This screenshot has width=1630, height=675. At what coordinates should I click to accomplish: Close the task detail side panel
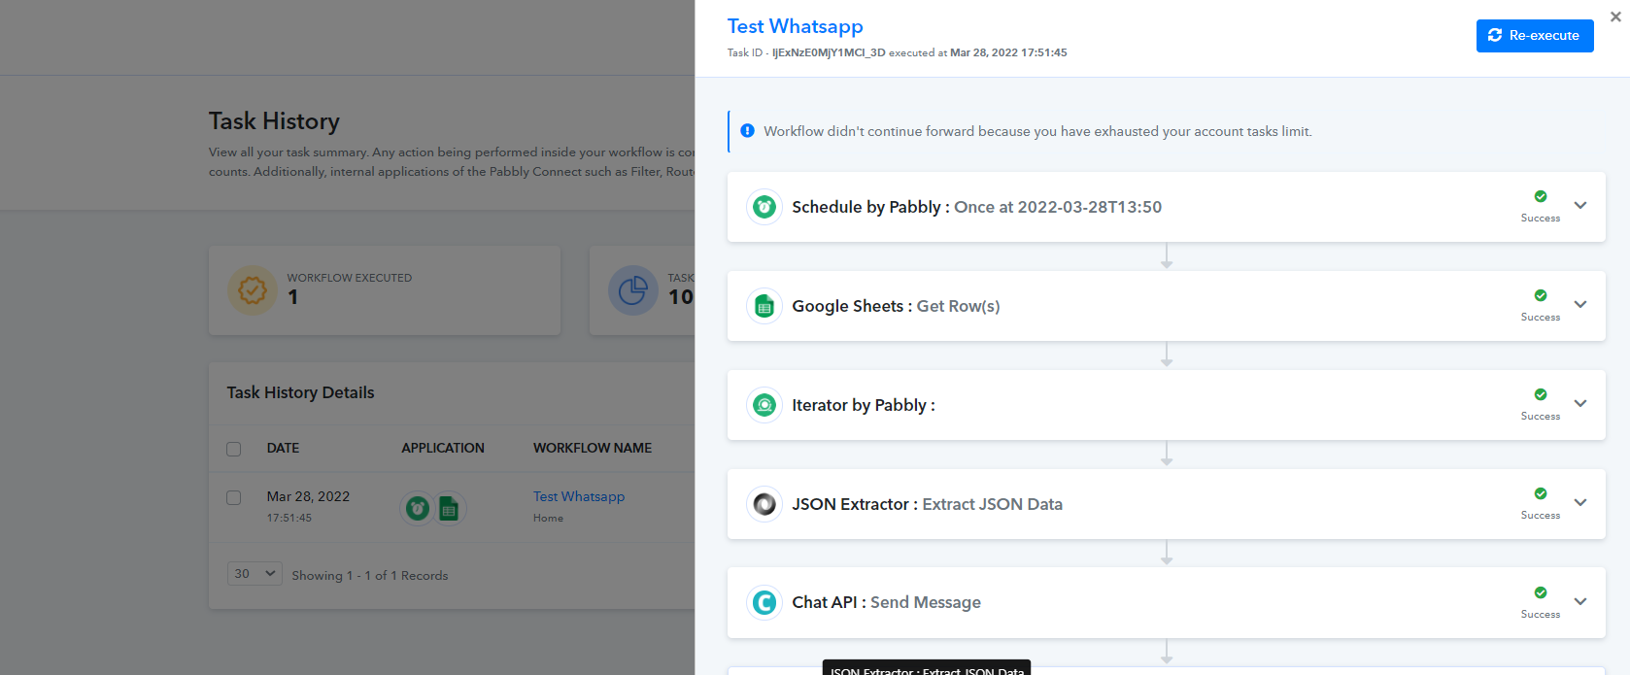pyautogui.click(x=1615, y=17)
